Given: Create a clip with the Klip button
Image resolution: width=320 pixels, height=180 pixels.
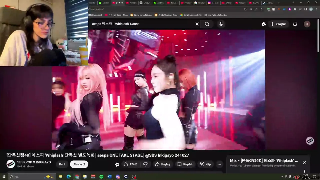Looking at the screenshot, I should (x=205, y=164).
